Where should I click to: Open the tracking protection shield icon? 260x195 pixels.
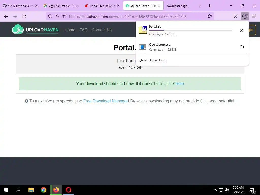tap(50, 16)
